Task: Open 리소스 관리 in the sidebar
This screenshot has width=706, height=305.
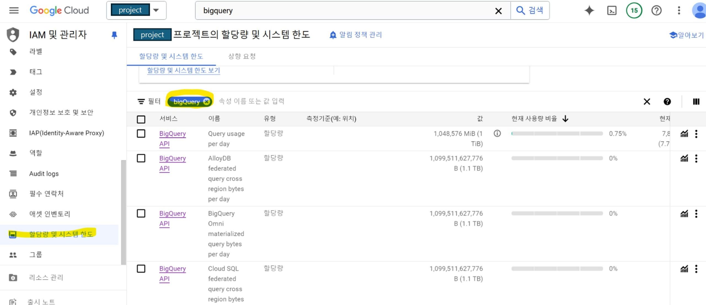Action: 46,277
